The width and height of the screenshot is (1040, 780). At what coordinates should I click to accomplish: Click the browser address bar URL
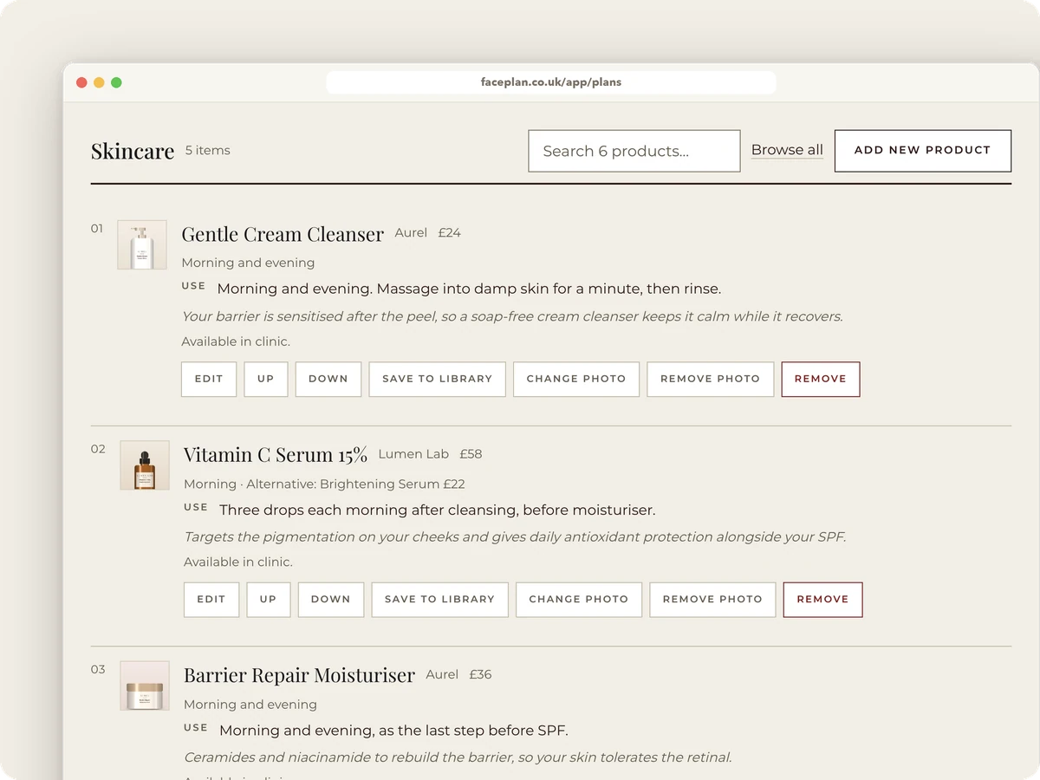(x=551, y=82)
